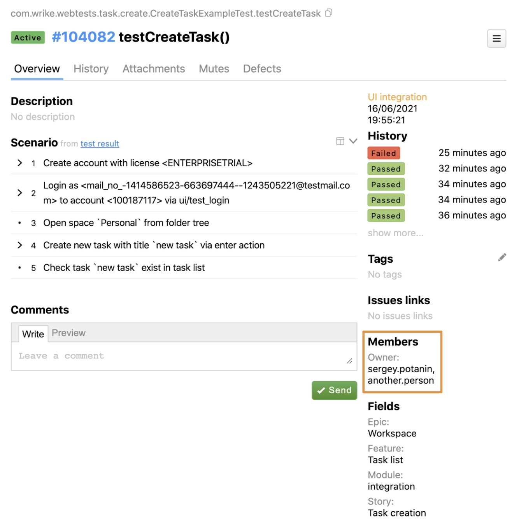Expand step 4 Create new task
The width and height of the screenshot is (519, 520).
pos(20,245)
